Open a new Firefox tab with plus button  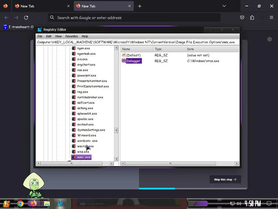pos(140,6)
